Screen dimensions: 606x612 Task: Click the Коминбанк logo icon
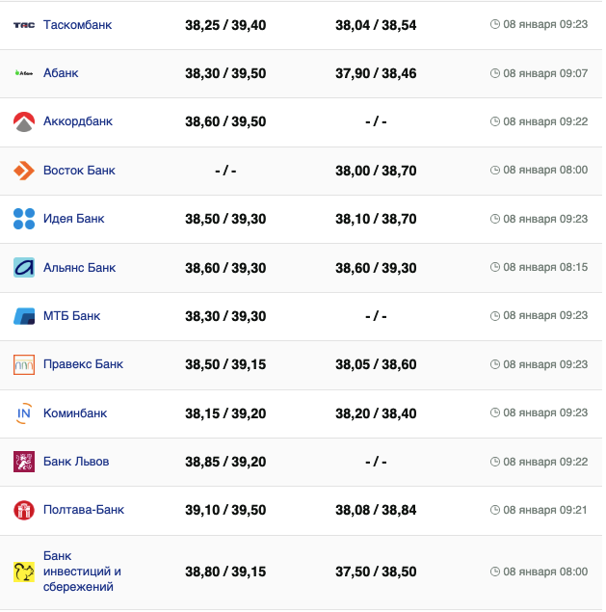tap(24, 412)
